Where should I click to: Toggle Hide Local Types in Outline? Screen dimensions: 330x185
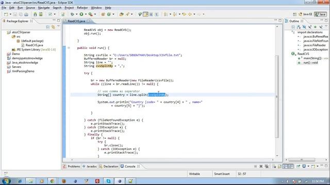321,27
